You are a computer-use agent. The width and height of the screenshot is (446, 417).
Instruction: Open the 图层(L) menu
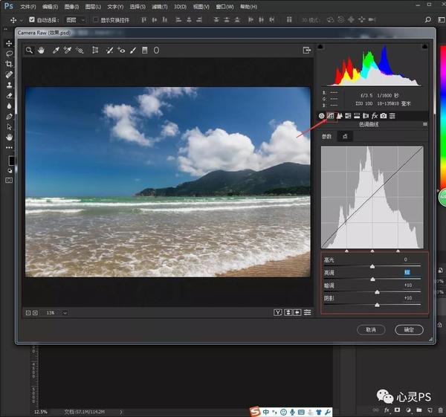(93, 7)
